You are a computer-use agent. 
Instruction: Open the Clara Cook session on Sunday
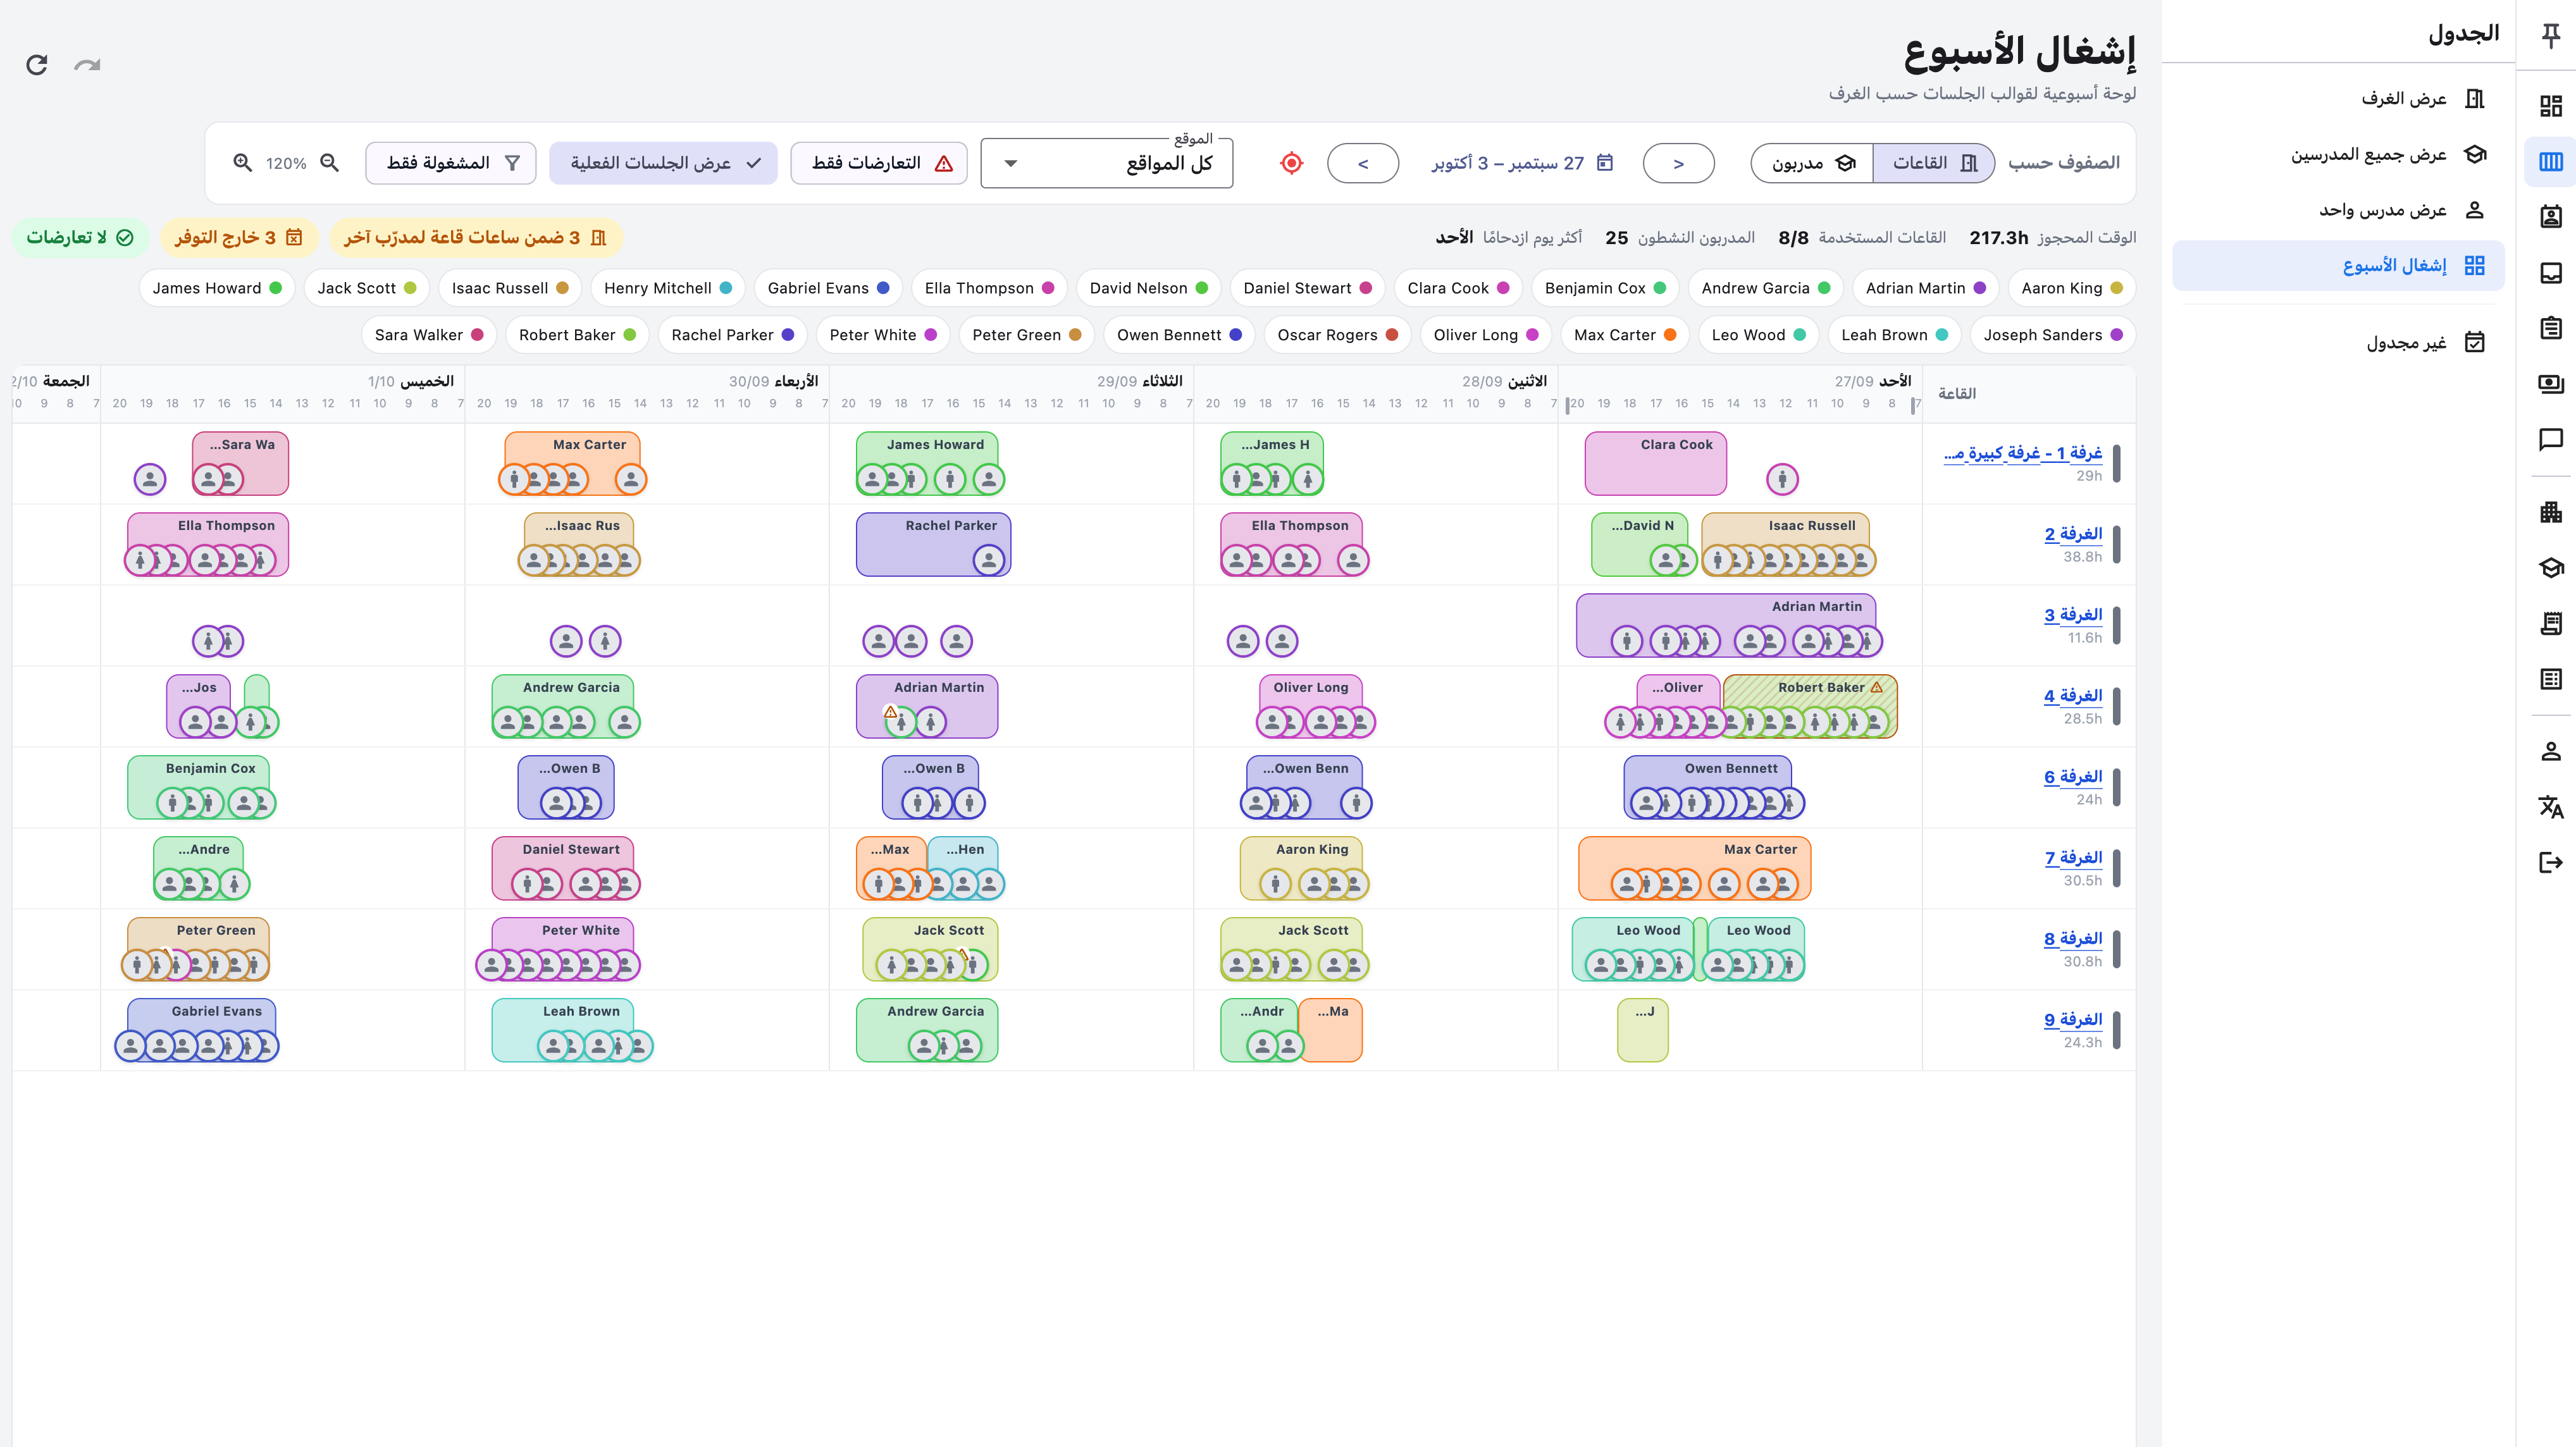pyautogui.click(x=1656, y=463)
